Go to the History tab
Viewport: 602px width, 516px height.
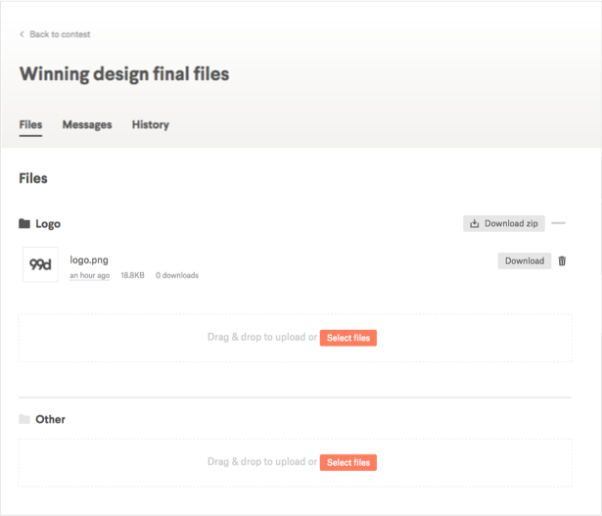(151, 125)
